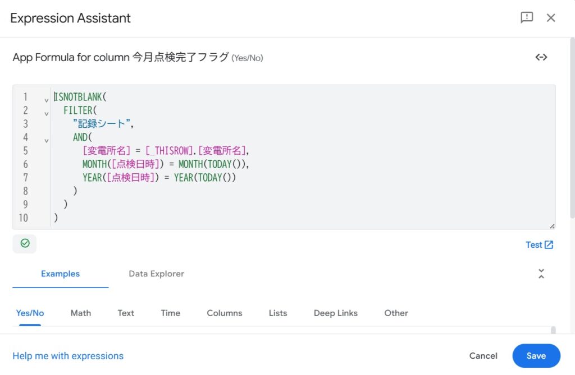Collapse the ISNOTBLANK fold arrow on line 1
Image resolution: width=575 pixels, height=375 pixels.
(47, 100)
